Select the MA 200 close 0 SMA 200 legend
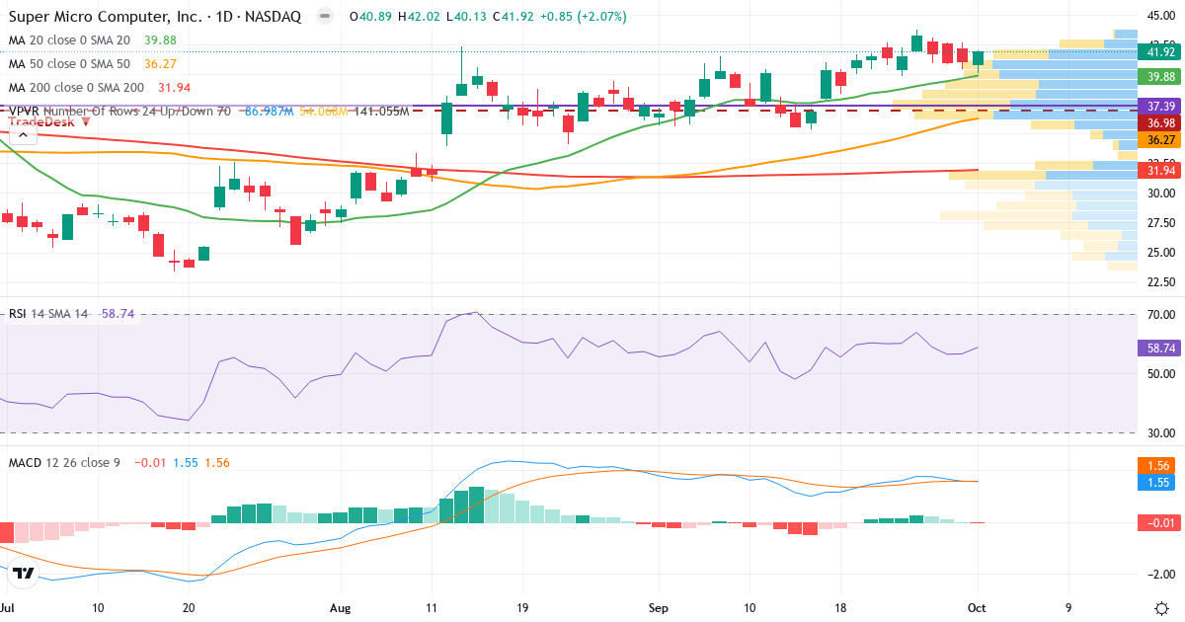The height and width of the screenshot is (622, 1185). [x=76, y=87]
